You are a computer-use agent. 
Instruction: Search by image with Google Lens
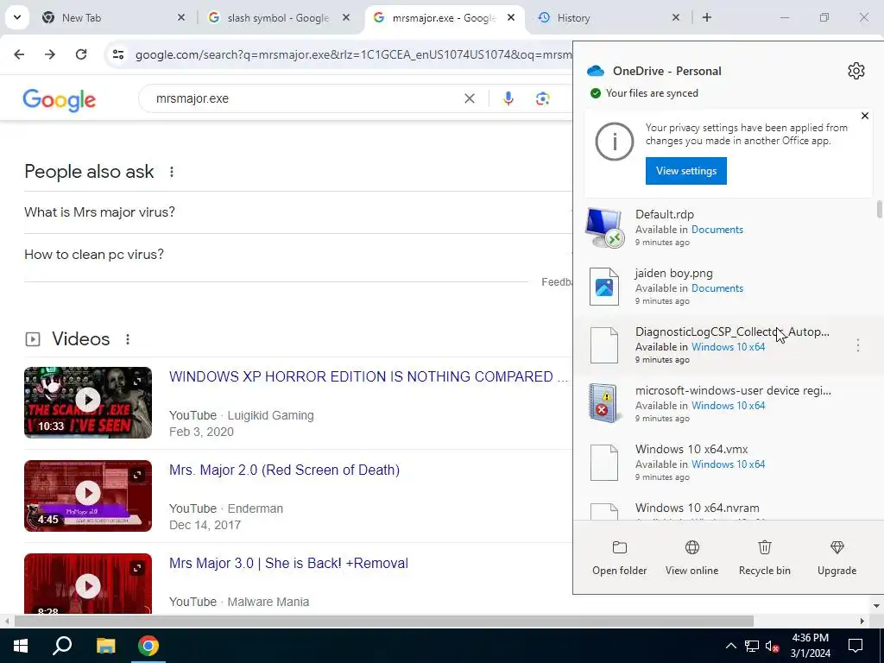(x=542, y=98)
